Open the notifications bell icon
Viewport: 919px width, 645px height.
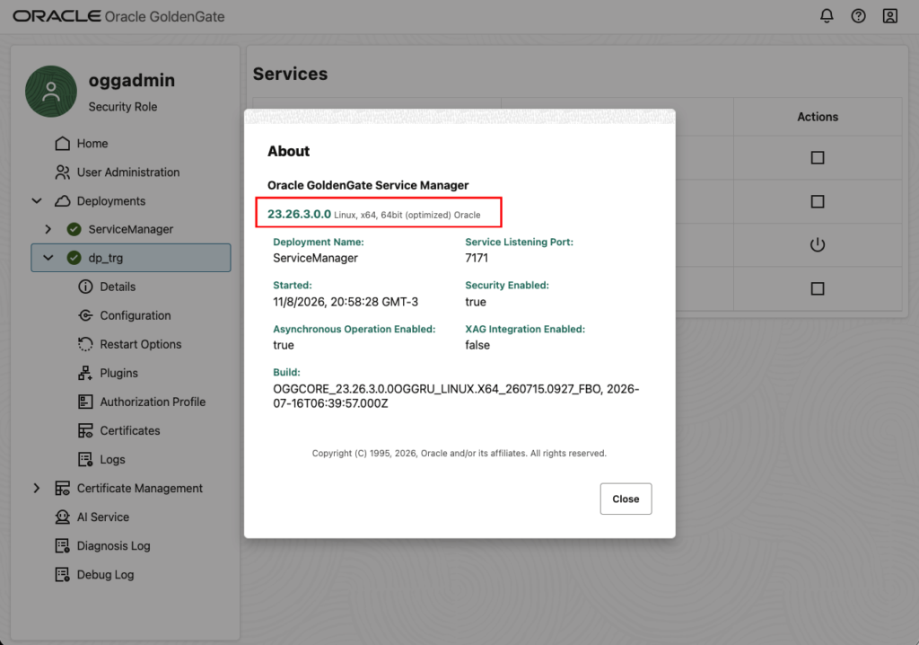pos(827,16)
